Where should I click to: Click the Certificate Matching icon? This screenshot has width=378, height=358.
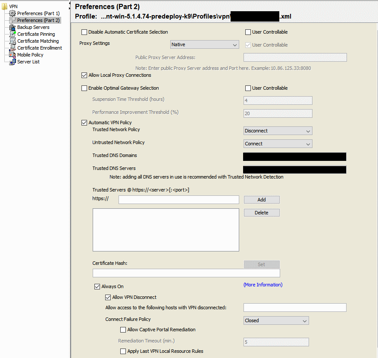12,41
